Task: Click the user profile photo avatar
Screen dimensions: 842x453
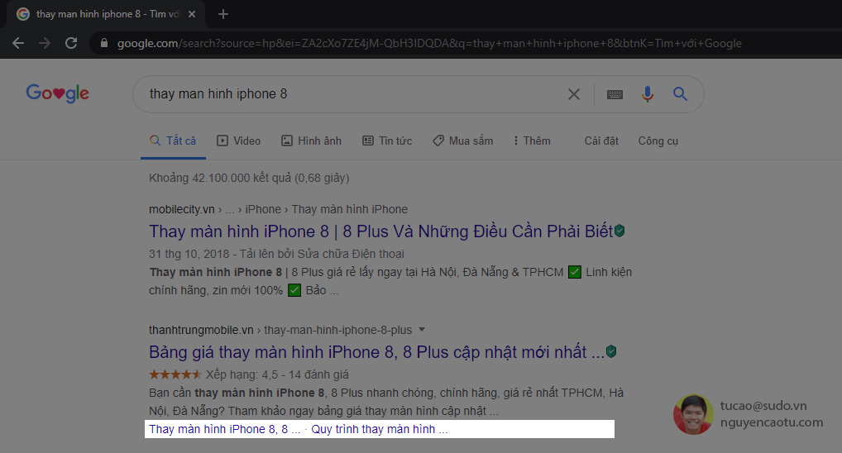Action: (x=693, y=414)
